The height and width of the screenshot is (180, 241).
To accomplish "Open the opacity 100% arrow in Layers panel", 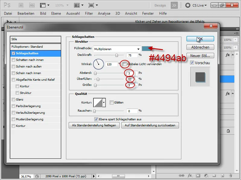I will [235, 40].
